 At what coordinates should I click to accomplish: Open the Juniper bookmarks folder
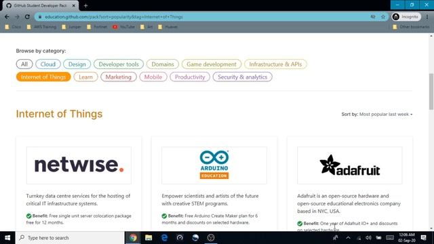[x=72, y=27]
